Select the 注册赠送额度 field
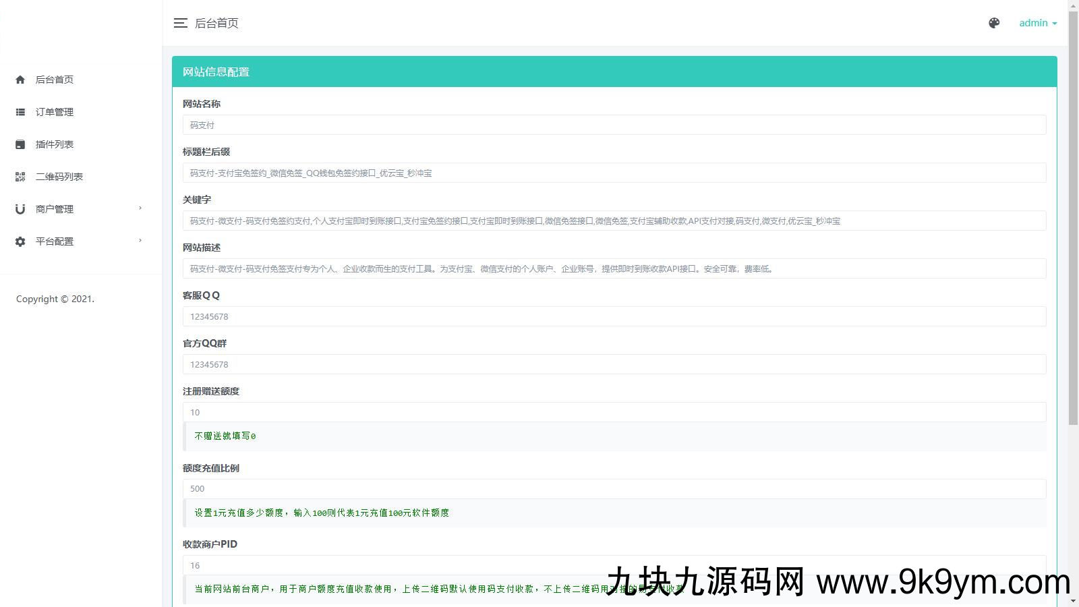The width and height of the screenshot is (1079, 607). 614,412
